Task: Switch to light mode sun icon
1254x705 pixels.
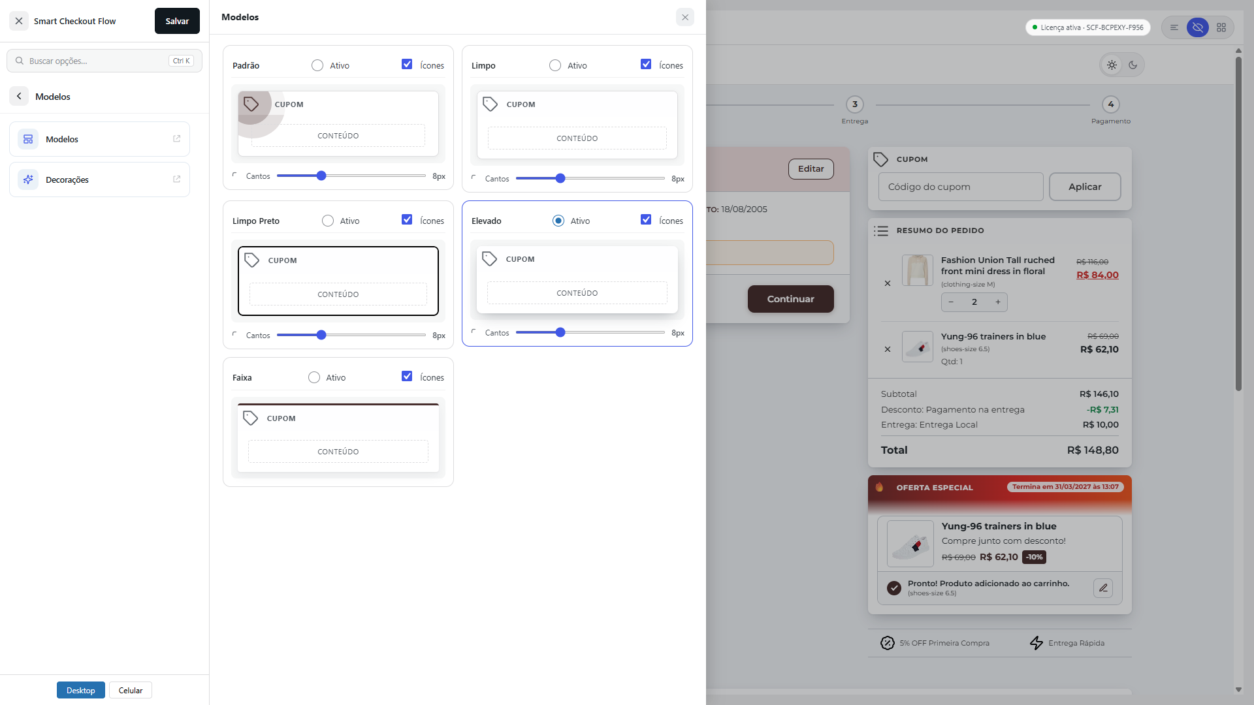Action: (1112, 65)
